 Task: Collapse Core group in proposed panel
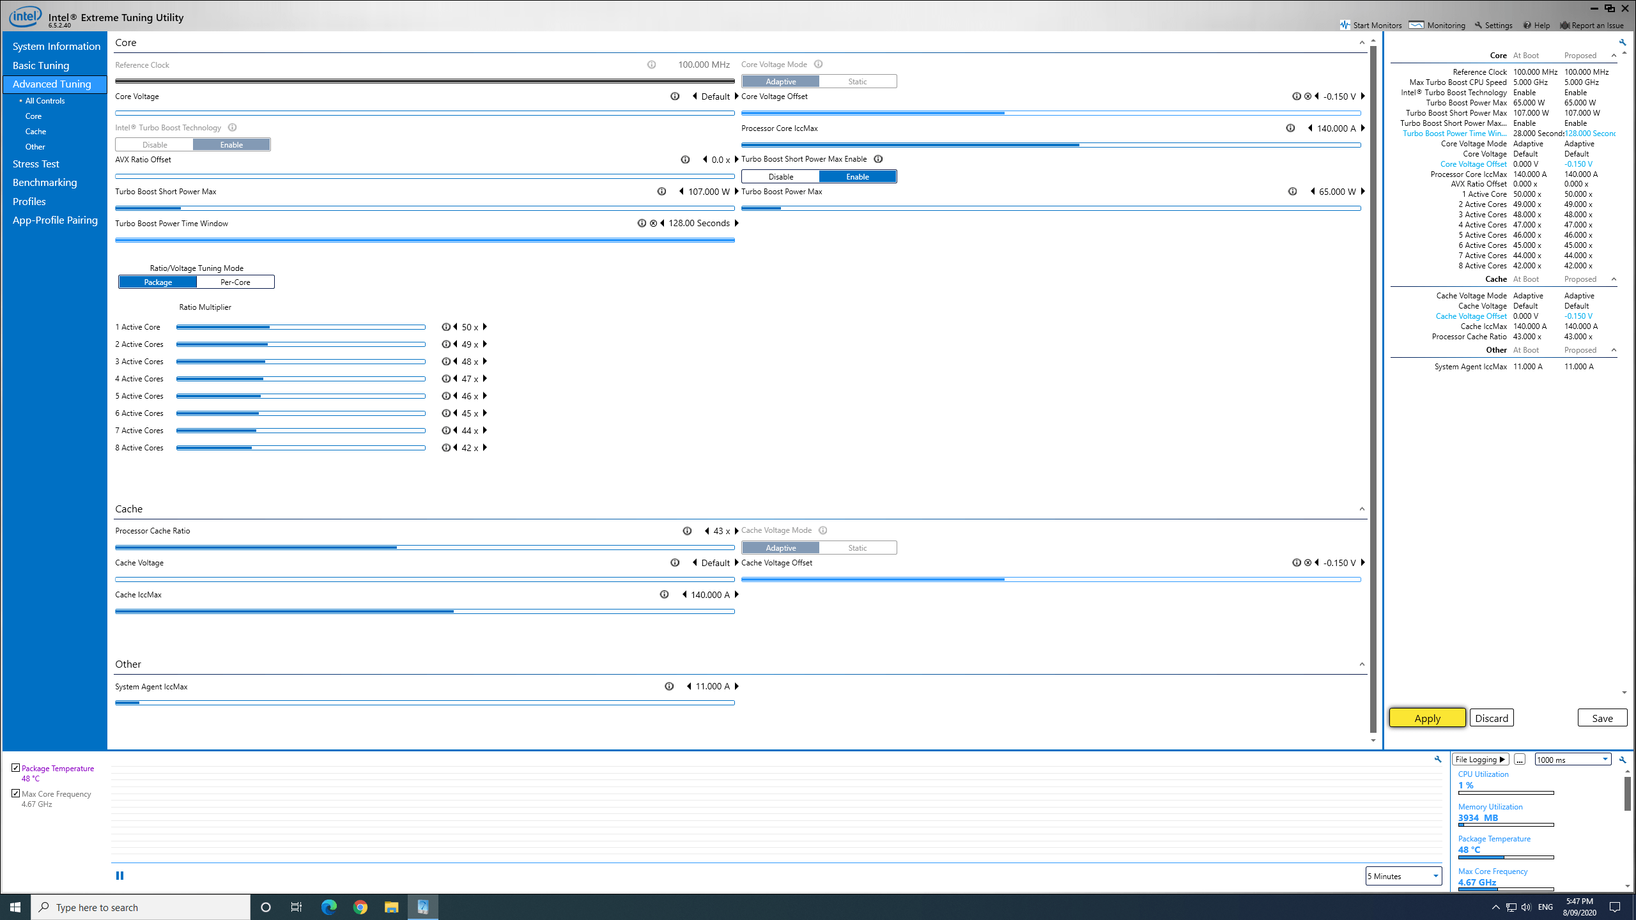(x=1614, y=56)
